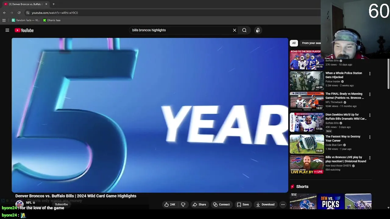Open options for Fastest Way to Destroy Career

pos(370,137)
